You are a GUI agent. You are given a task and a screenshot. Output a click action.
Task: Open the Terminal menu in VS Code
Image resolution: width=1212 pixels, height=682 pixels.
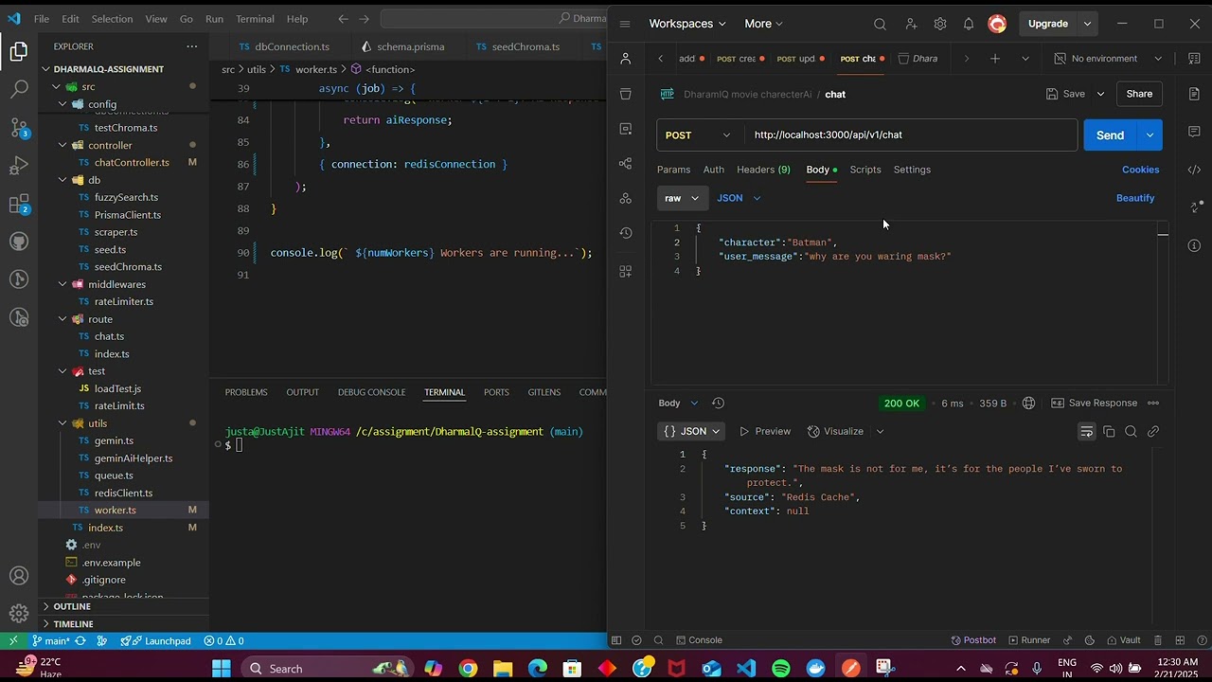click(x=255, y=19)
